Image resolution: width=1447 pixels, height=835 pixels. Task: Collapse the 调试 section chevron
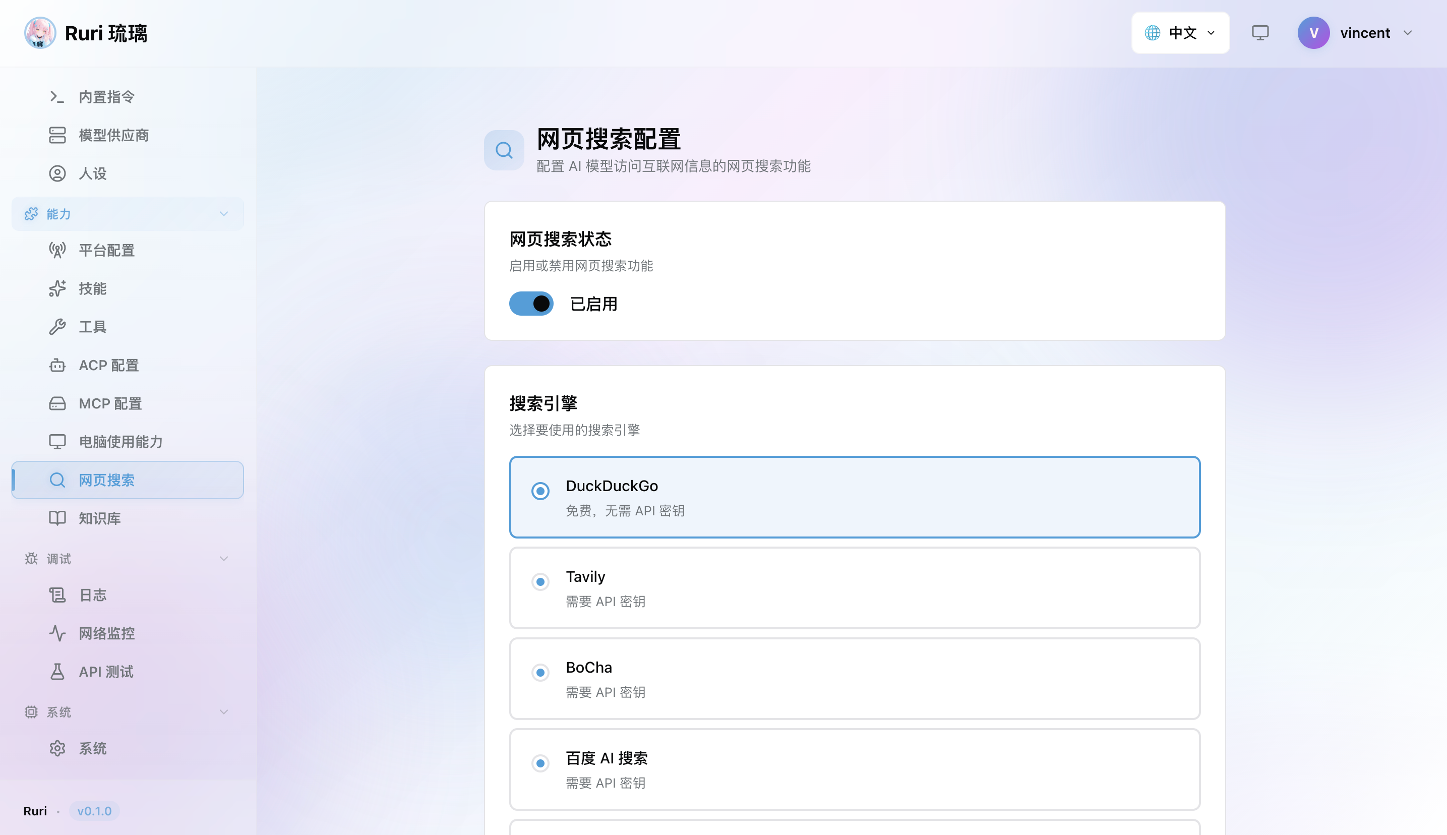[223, 559]
